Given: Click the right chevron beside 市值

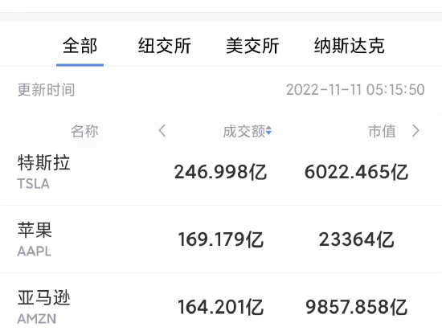Looking at the screenshot, I should coord(415,131).
